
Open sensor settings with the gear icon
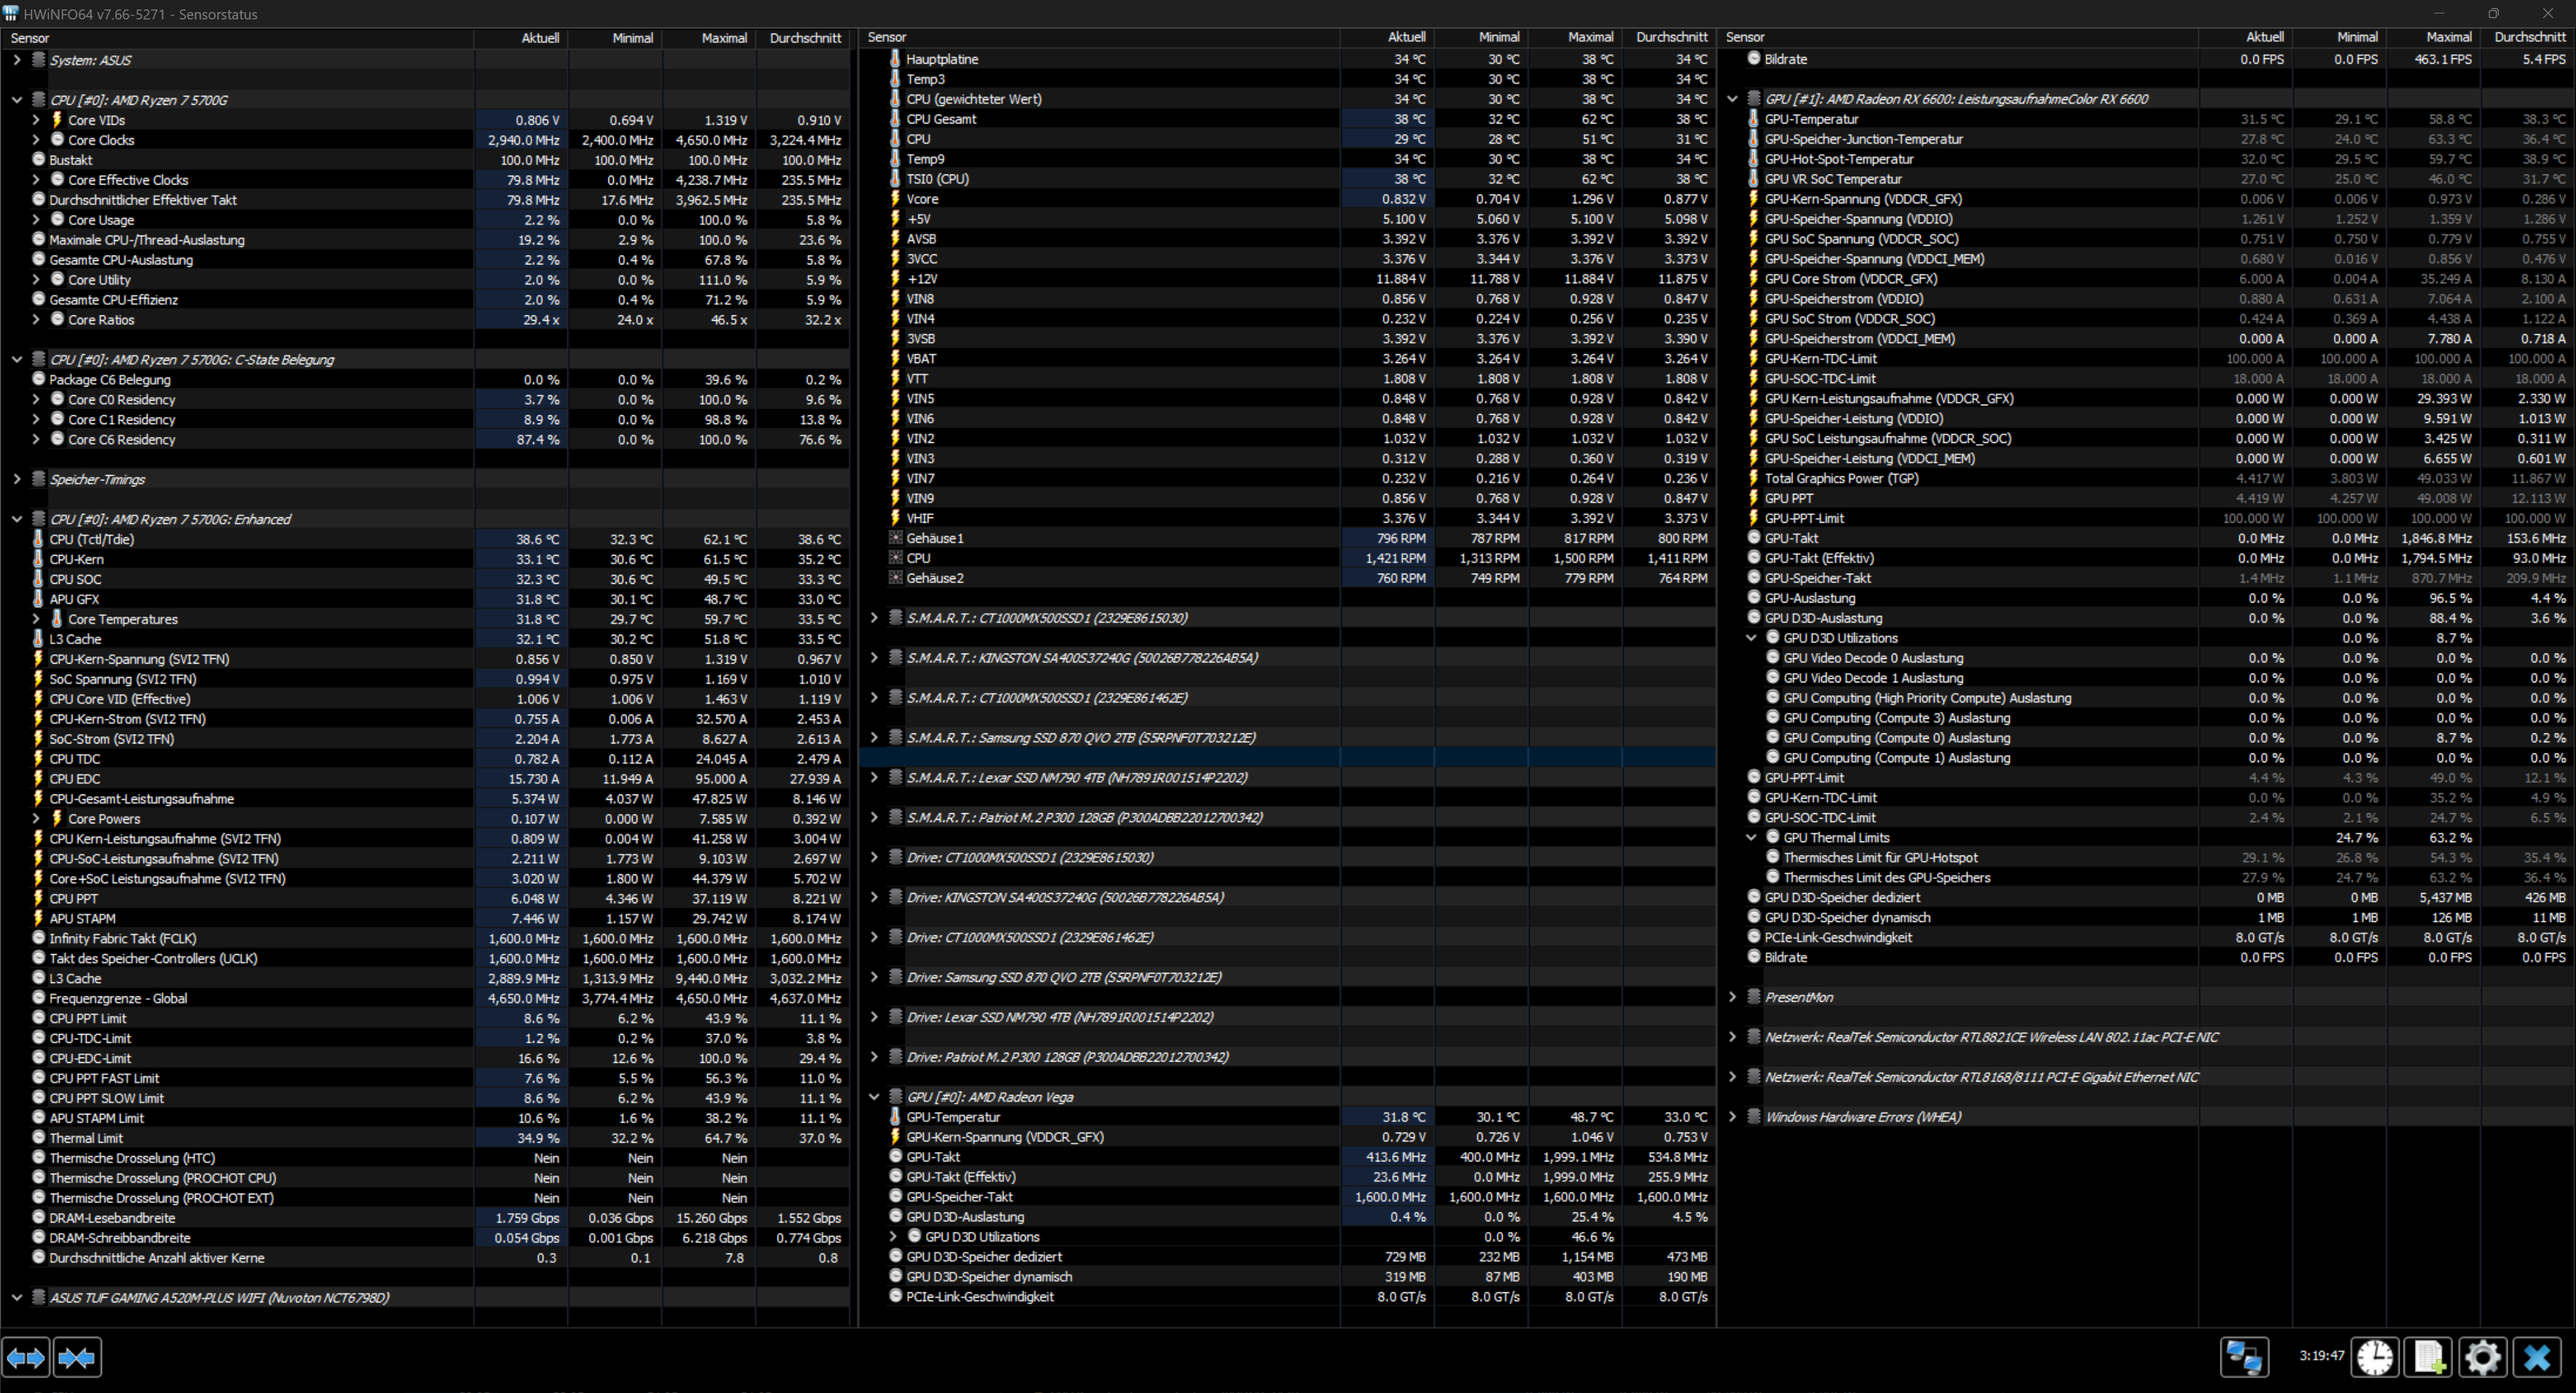tap(2482, 1357)
